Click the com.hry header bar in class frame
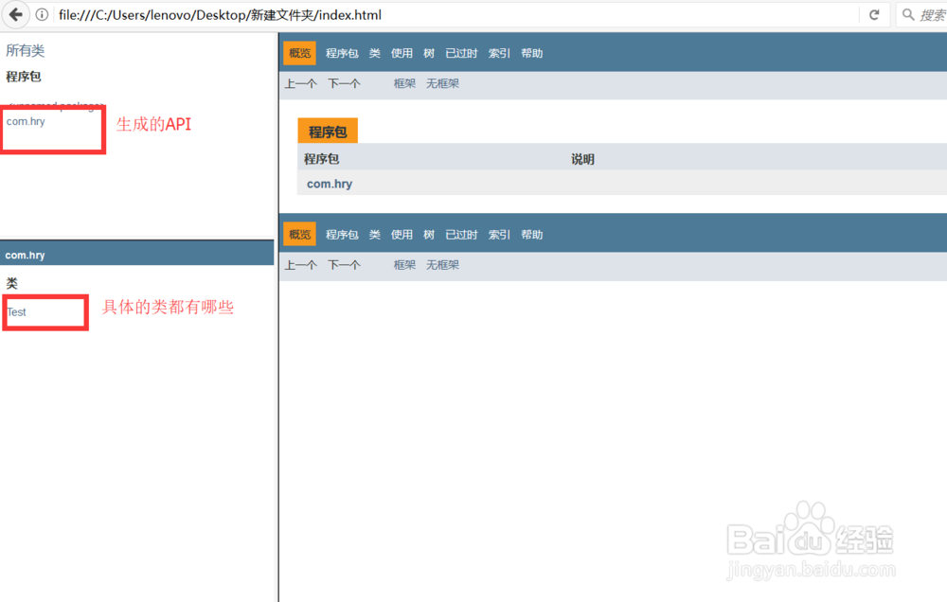947x602 pixels. 137,255
